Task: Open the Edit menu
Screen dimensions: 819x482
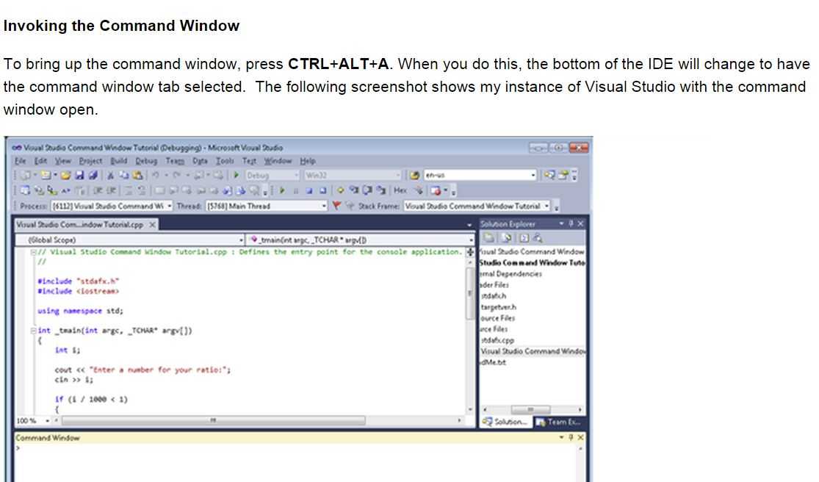Action: coord(40,161)
